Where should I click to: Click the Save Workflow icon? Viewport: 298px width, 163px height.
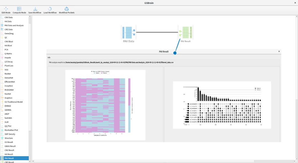point(35,9)
